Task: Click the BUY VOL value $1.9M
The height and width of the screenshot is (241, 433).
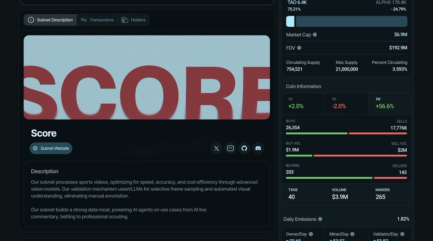Action: click(x=292, y=150)
